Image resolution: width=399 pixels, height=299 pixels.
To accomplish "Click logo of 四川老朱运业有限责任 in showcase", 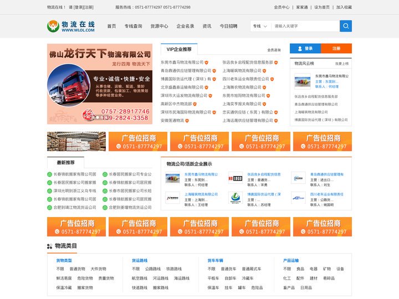I will coord(298,198).
